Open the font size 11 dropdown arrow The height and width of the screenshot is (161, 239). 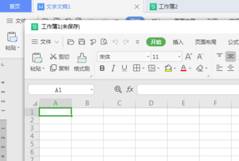pos(179,57)
